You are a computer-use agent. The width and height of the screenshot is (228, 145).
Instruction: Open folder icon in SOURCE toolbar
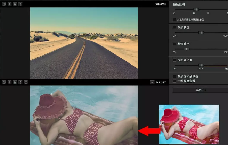(x=15, y=4)
